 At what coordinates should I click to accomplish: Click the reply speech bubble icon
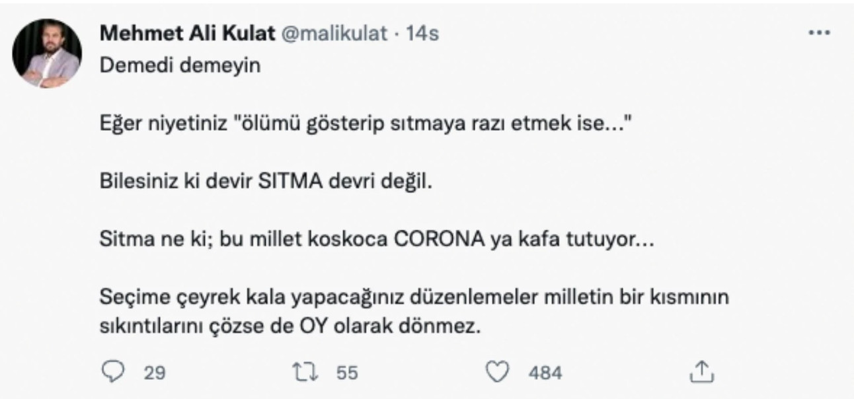point(114,371)
